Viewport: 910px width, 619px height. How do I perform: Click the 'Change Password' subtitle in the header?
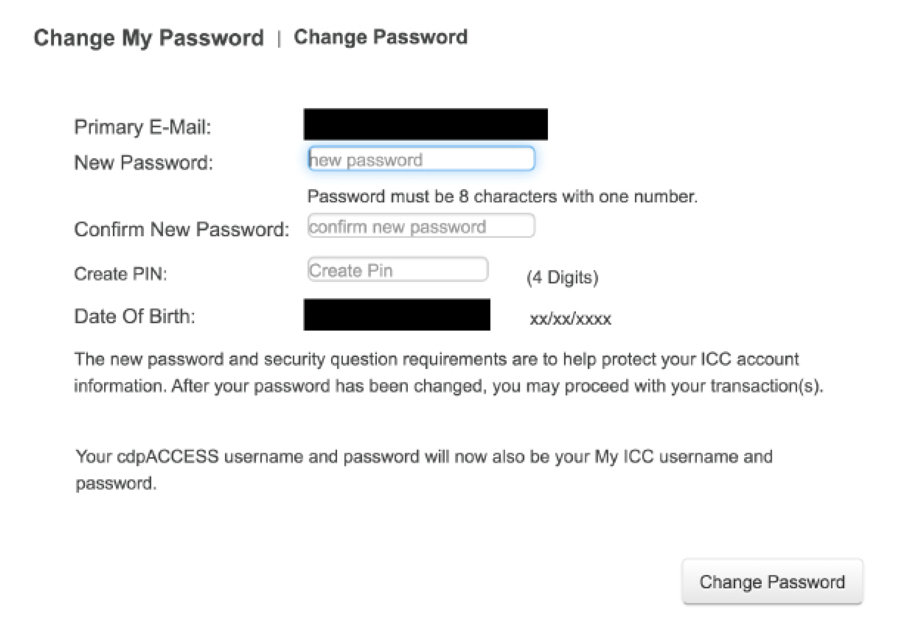click(380, 37)
